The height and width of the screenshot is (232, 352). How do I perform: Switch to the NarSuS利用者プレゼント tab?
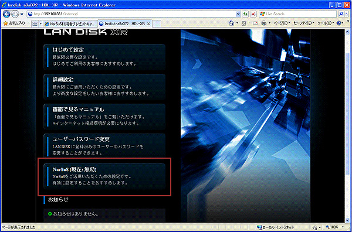pyautogui.click(x=70, y=24)
